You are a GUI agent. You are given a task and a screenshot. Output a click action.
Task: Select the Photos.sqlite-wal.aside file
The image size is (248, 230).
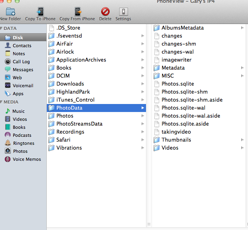coord(199,116)
